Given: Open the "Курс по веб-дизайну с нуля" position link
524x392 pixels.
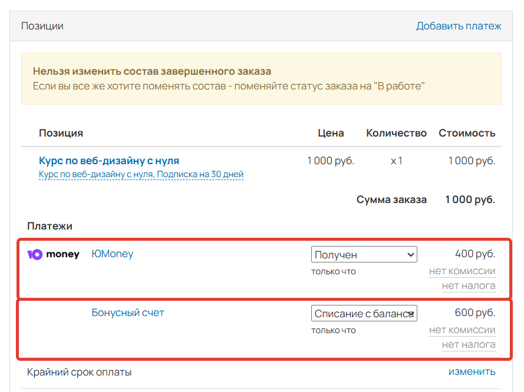Looking at the screenshot, I should coord(109,161).
